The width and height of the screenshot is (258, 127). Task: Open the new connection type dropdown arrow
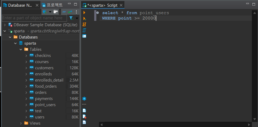(x=50, y=12)
